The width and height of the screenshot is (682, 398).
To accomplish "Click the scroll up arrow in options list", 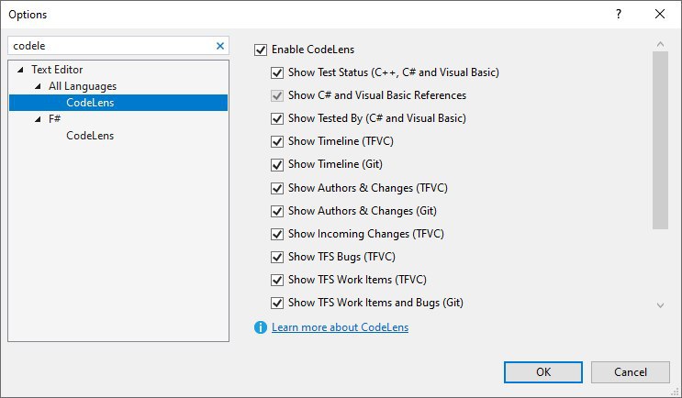I will [x=660, y=44].
